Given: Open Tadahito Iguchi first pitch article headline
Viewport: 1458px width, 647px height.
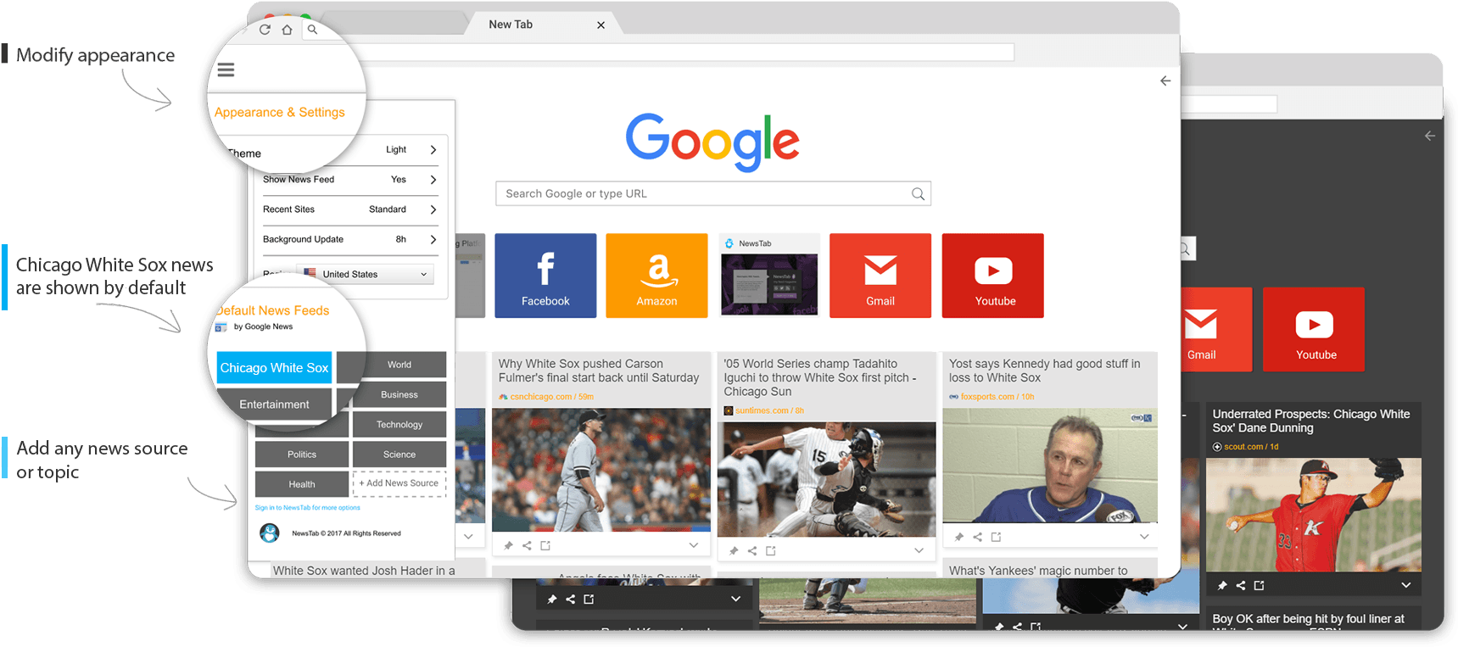Looking at the screenshot, I should pyautogui.click(x=819, y=377).
